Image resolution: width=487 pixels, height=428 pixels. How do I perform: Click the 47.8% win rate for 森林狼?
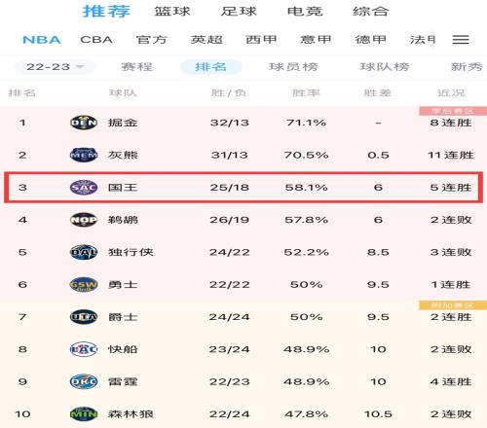[306, 414]
